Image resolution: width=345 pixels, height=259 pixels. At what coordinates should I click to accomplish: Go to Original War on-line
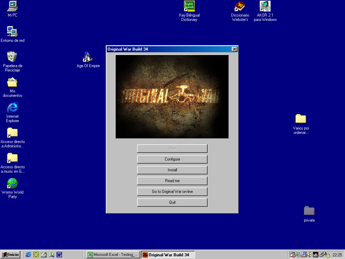pos(172,192)
